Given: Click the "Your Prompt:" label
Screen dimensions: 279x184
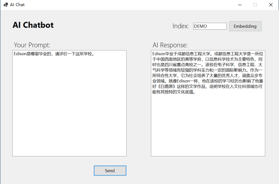Looking at the screenshot, I should [32, 45].
